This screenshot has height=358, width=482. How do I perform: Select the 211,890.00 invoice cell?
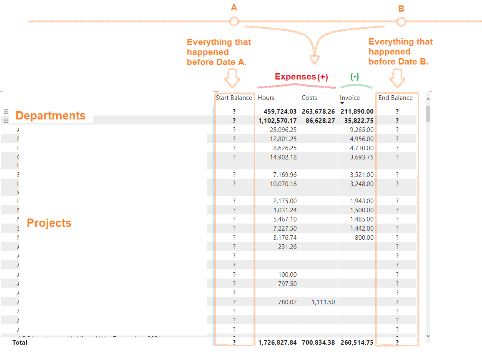coord(357,112)
